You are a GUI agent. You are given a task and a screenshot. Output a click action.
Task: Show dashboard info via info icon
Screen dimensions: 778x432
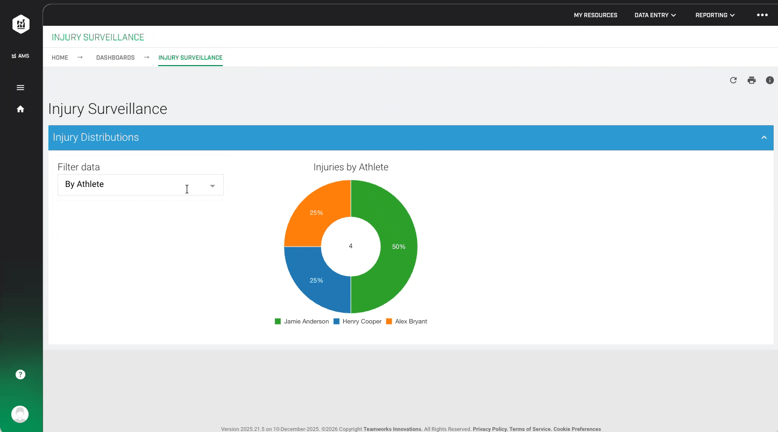[770, 80]
